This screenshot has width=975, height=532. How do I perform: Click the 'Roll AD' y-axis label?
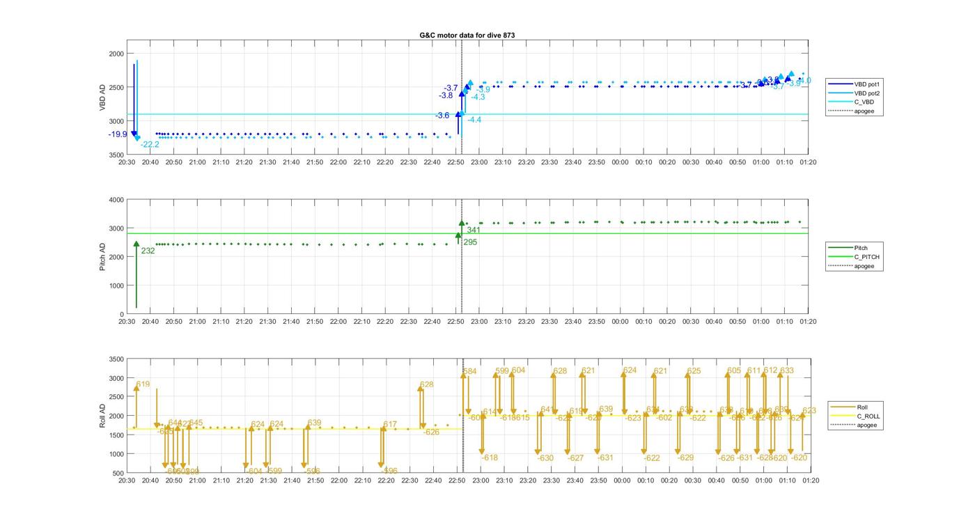point(102,416)
